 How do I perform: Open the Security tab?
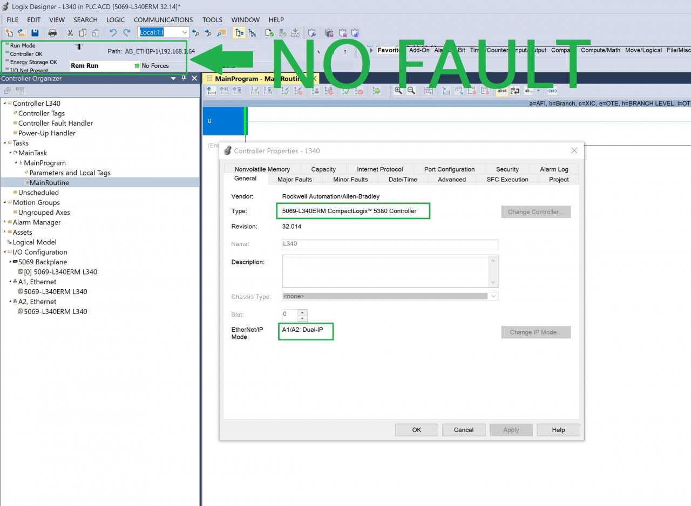(507, 169)
